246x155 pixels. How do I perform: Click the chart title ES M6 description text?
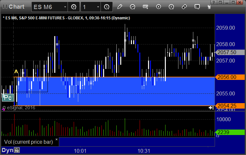[66, 18]
